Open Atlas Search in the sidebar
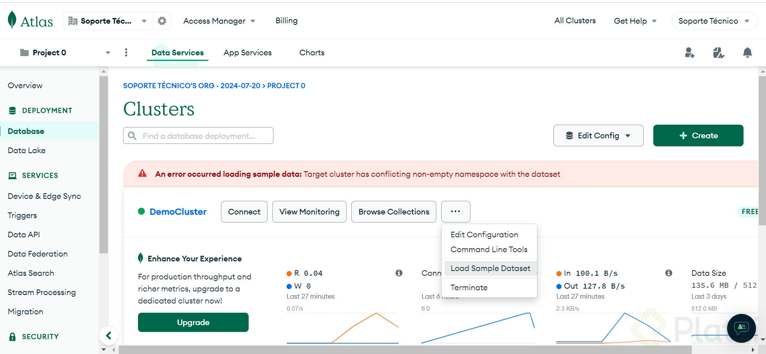Image resolution: width=766 pixels, height=354 pixels. pos(31,273)
